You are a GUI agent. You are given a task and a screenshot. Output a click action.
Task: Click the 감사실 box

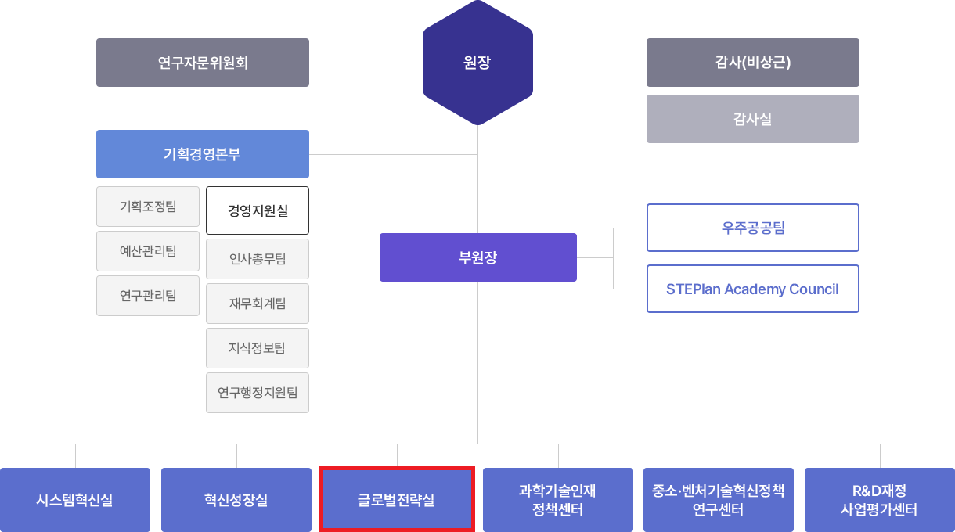pos(753,119)
